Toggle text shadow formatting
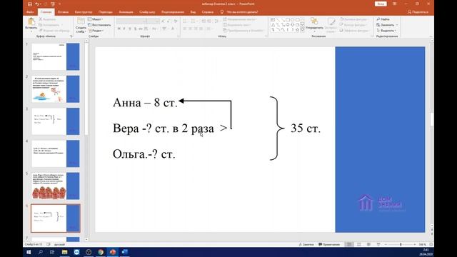 [x=135, y=29]
